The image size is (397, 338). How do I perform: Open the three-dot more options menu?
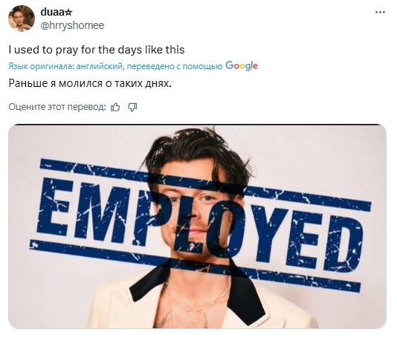(380, 12)
